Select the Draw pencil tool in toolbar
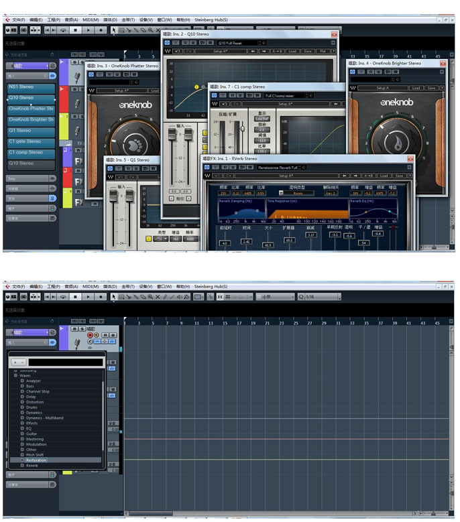460x522 pixels. tap(164, 297)
